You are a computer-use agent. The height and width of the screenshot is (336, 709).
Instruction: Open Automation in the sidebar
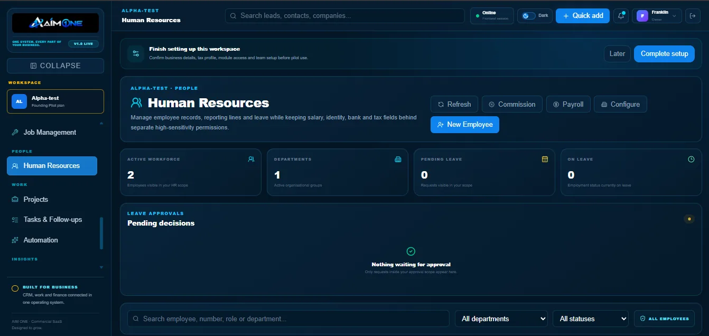pyautogui.click(x=52, y=240)
